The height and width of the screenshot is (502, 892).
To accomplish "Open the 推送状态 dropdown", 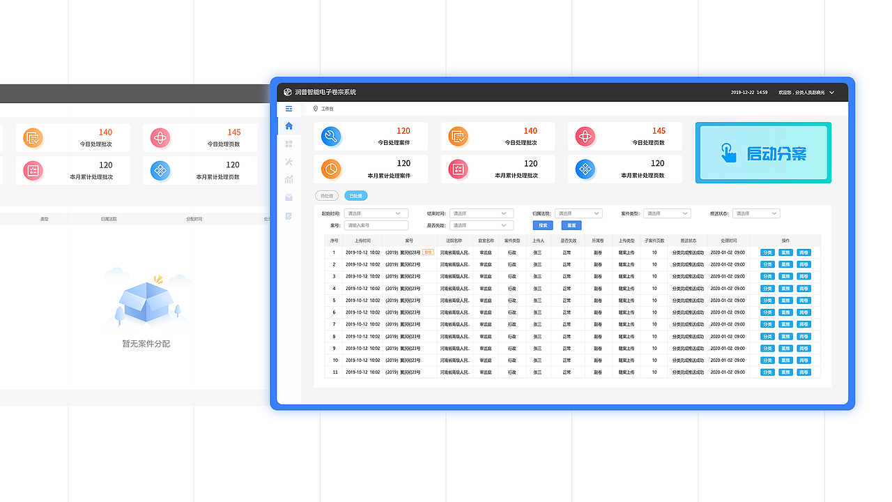I will tap(756, 213).
